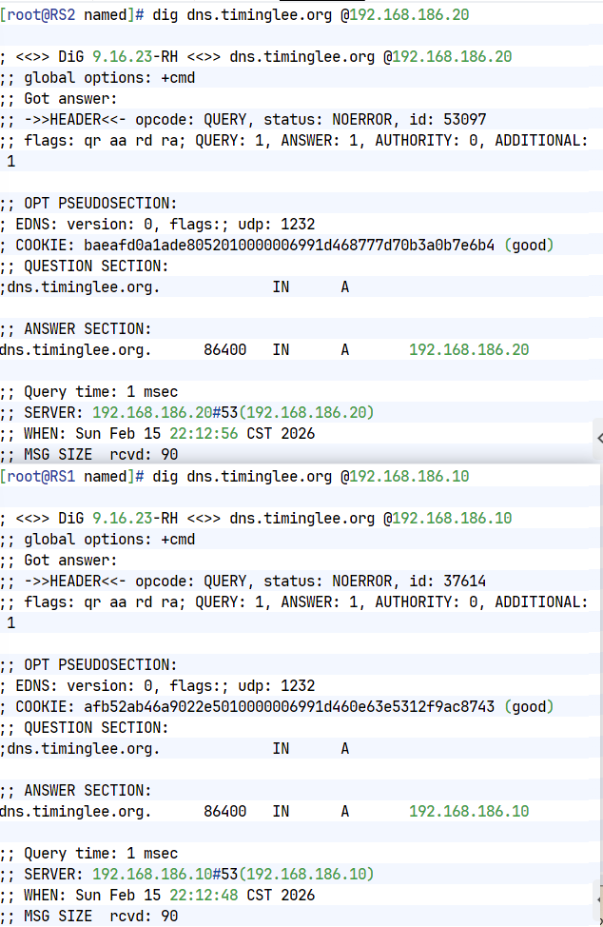The height and width of the screenshot is (927, 603).
Task: Click IP in RS1 prompt dig command
Action: 409,477
